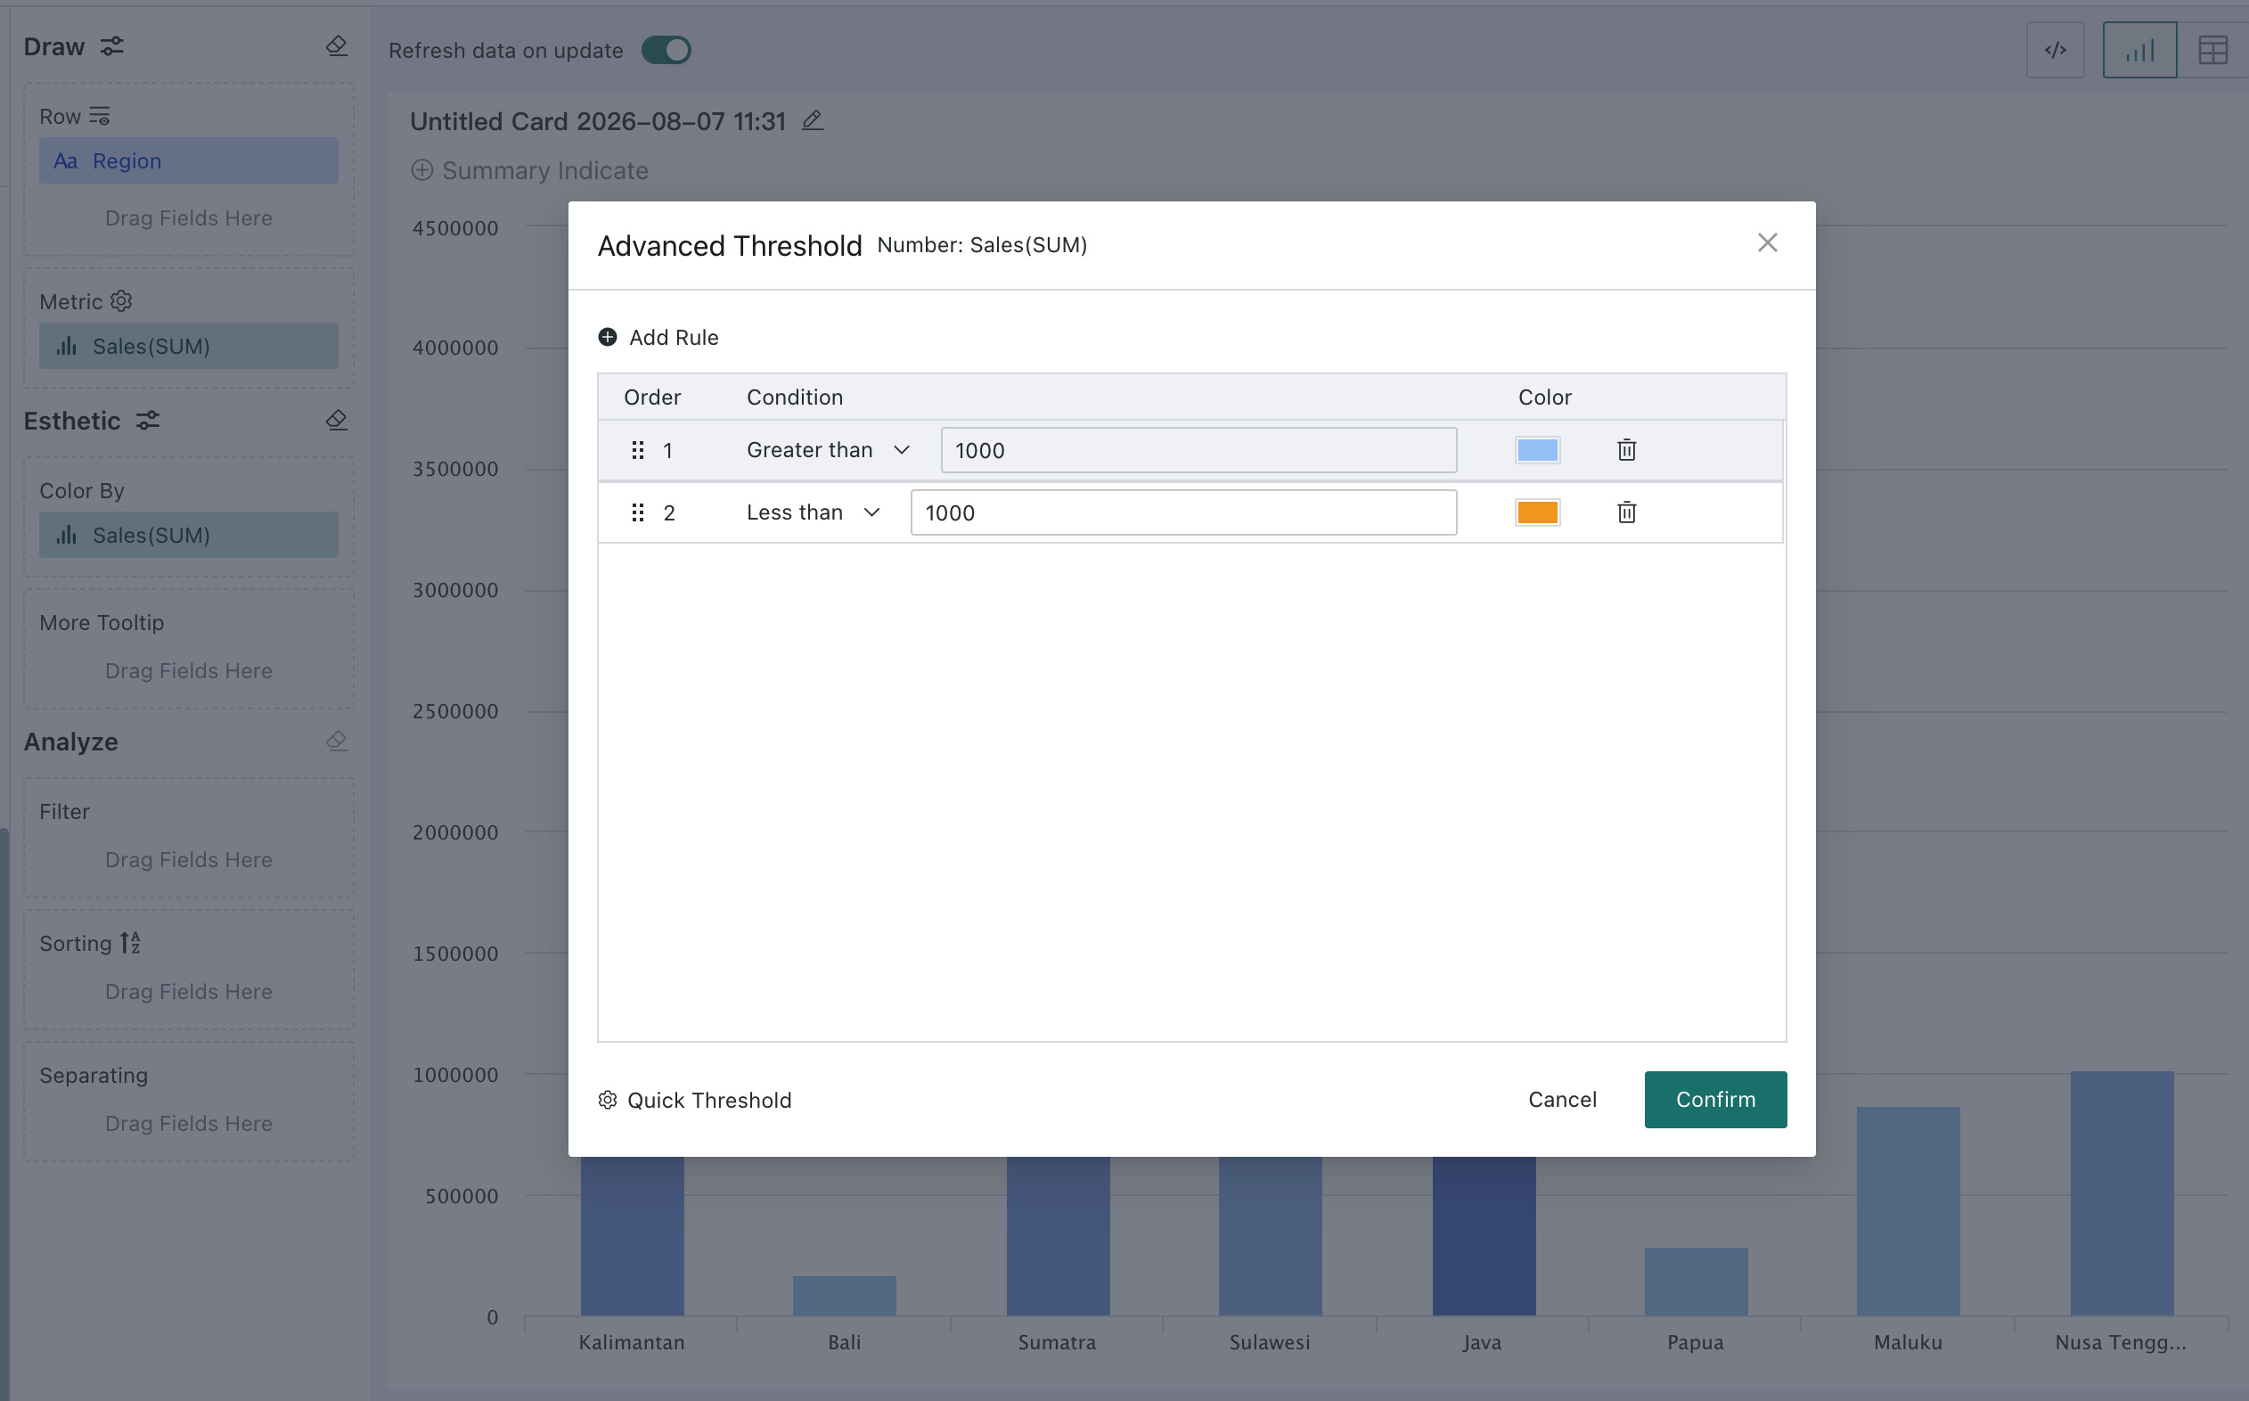Click the More Tooltip drop area
Screen dimensions: 2249x1401
(x=189, y=649)
